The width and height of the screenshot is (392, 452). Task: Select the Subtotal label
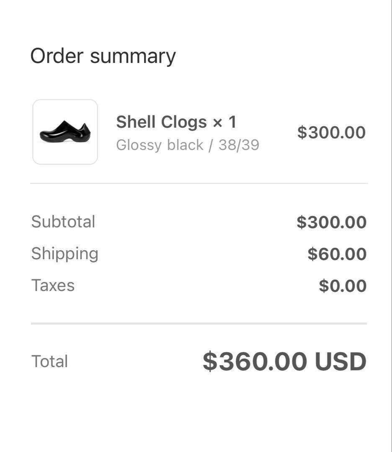[63, 221]
